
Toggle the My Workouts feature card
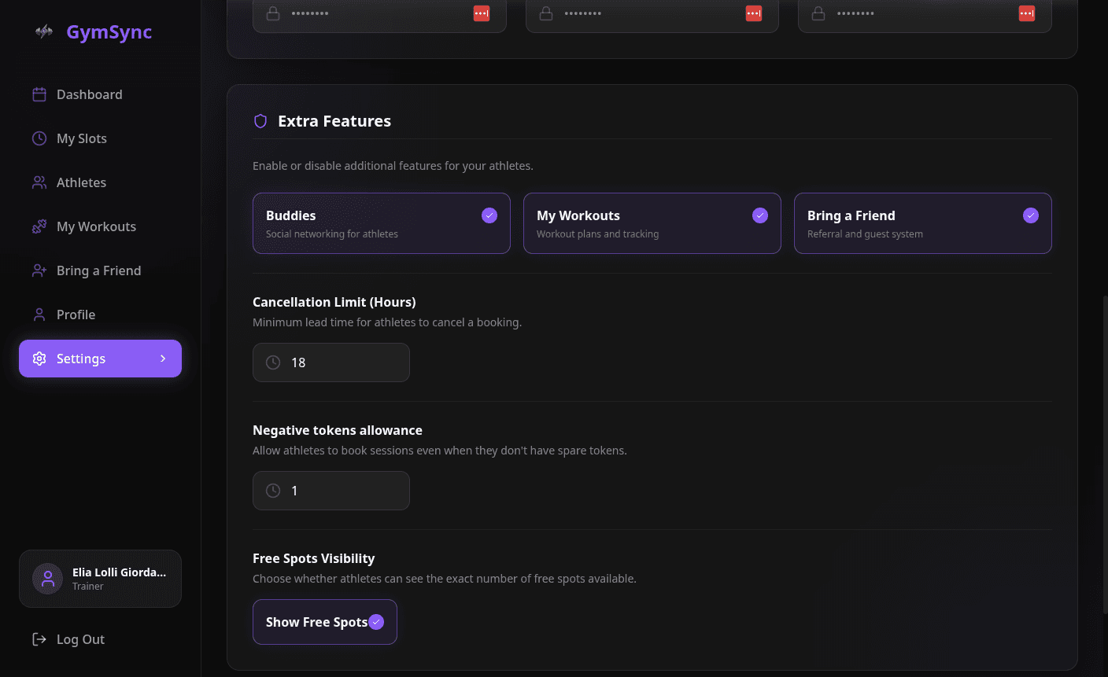(652, 223)
